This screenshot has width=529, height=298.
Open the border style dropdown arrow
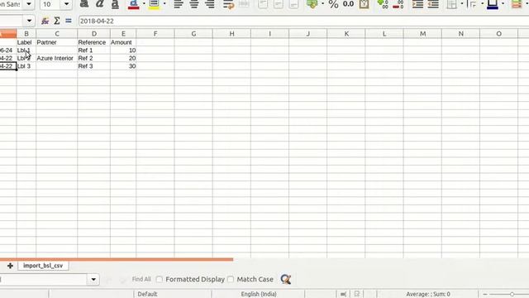483,4
